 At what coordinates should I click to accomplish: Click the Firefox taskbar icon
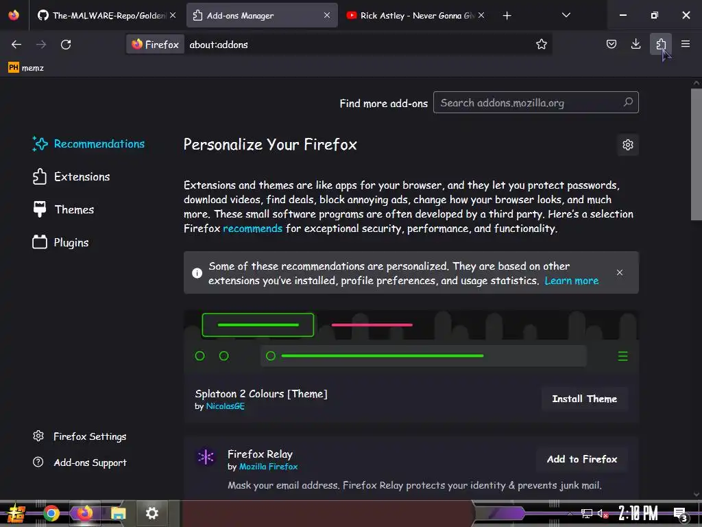84,513
